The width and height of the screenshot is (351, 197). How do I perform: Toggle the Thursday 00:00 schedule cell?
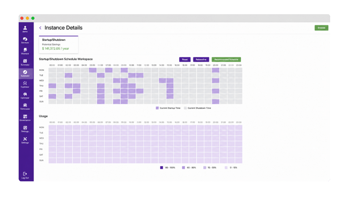coord(52,86)
